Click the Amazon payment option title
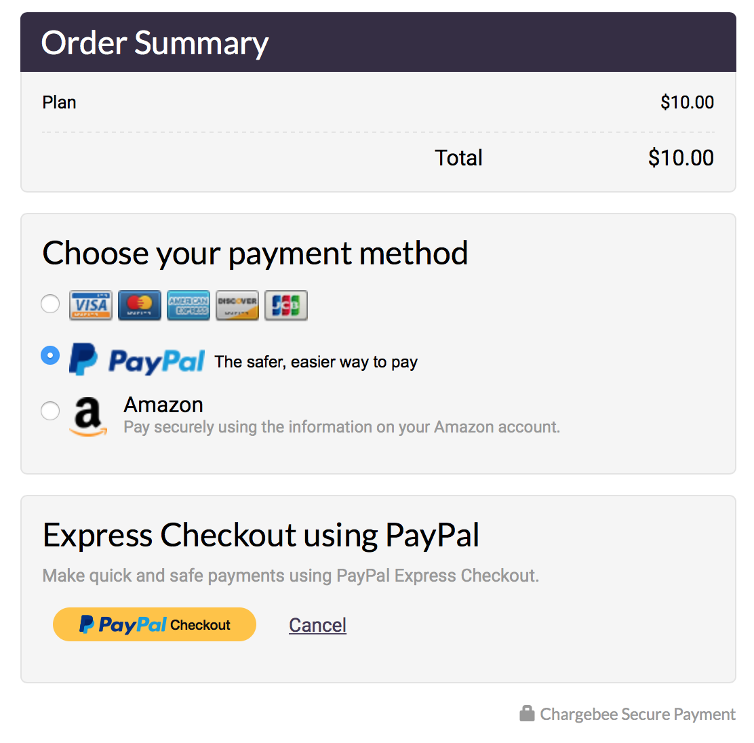The height and width of the screenshot is (743, 754). [163, 405]
